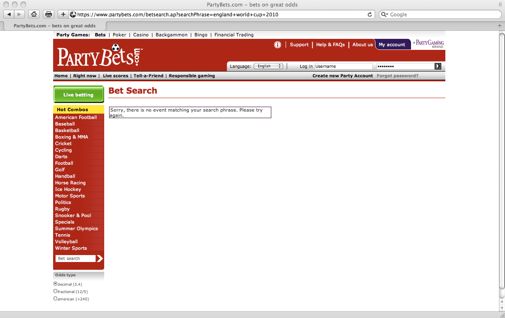Click into the Bet search box

(x=76, y=258)
